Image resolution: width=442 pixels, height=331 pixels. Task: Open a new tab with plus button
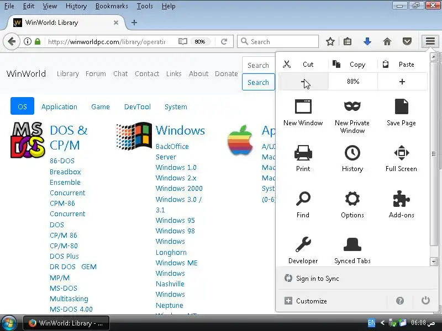[x=134, y=23]
